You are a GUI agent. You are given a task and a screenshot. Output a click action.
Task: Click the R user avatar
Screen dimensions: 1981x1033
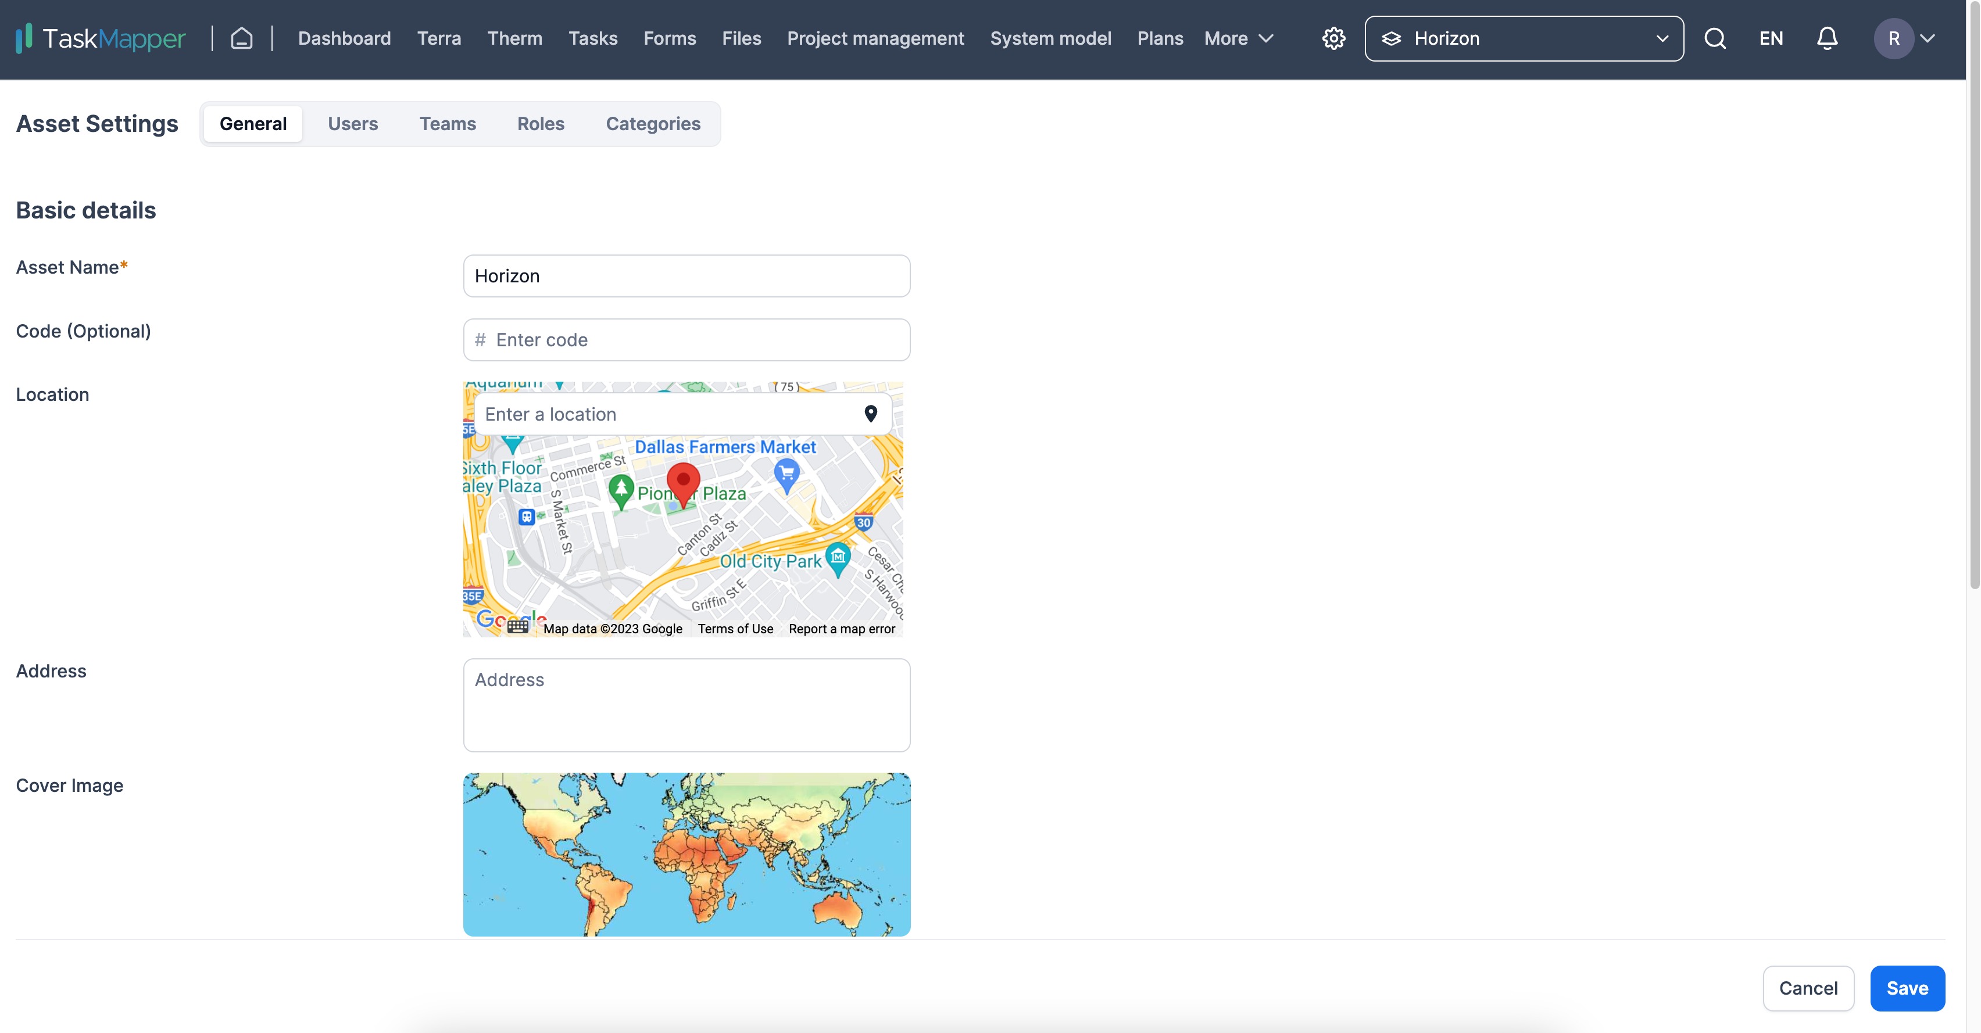pos(1893,38)
